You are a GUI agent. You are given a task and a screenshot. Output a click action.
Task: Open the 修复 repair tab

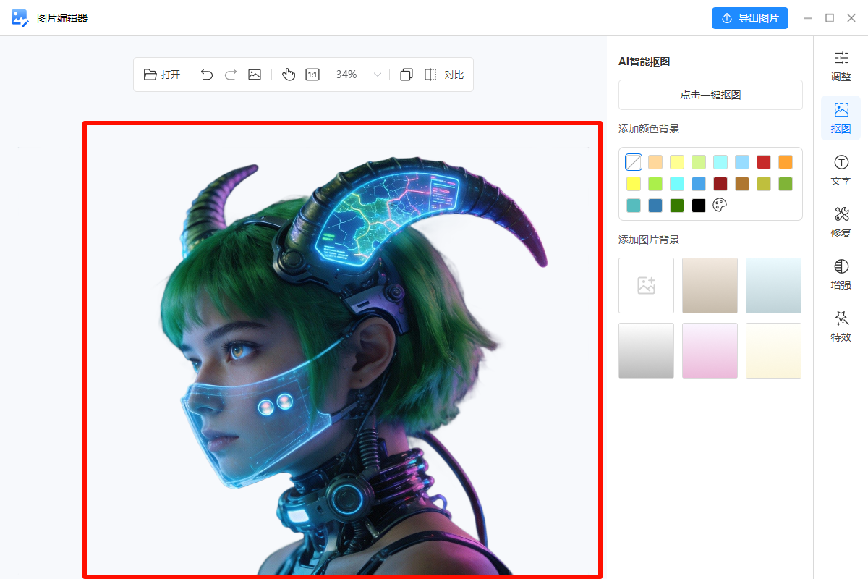point(841,222)
